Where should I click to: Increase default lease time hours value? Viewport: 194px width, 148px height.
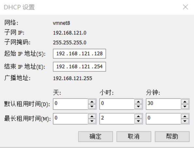click(138, 102)
